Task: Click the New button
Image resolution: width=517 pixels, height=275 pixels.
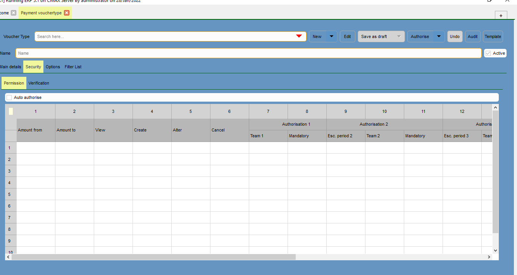Action: pos(317,36)
